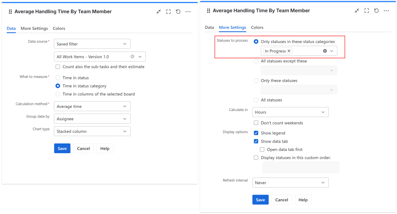Enable Count also the sub-tasks checkbox

pos(58,67)
